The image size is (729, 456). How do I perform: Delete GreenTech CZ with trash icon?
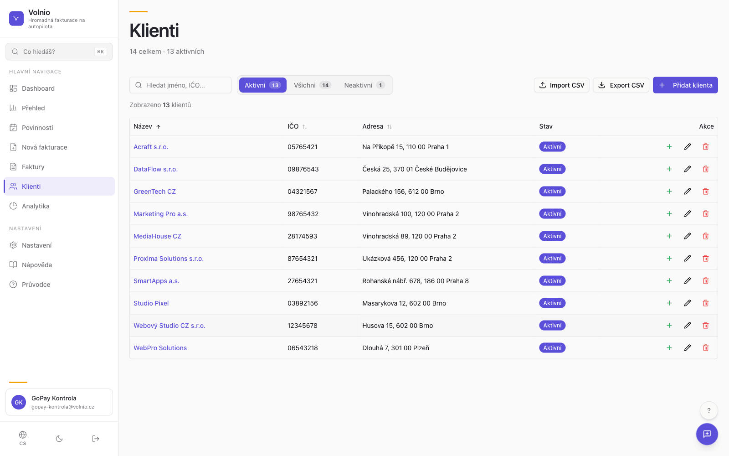point(706,192)
